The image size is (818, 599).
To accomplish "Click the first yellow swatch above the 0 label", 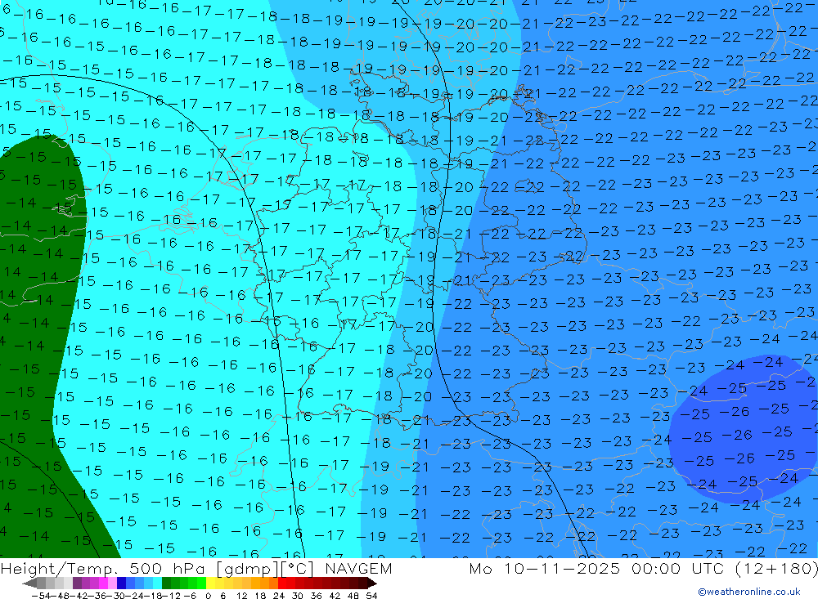I will (x=211, y=583).
